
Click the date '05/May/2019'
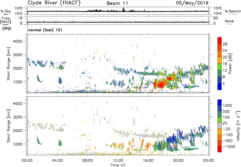click(192, 3)
